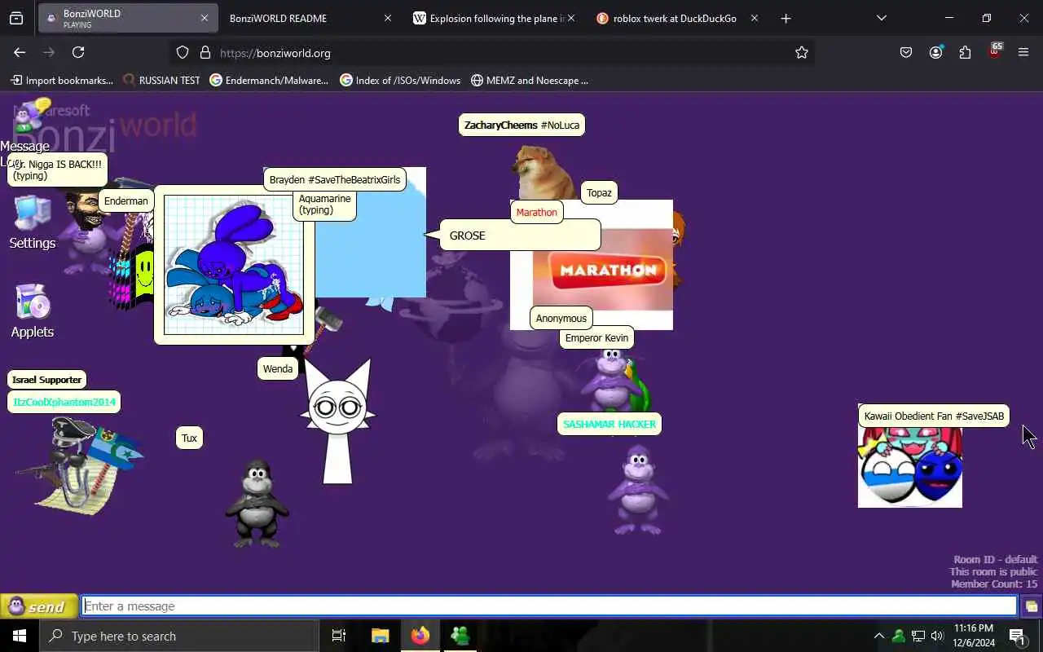Open the Firefox View icon
1043x652 pixels.
(x=16, y=18)
